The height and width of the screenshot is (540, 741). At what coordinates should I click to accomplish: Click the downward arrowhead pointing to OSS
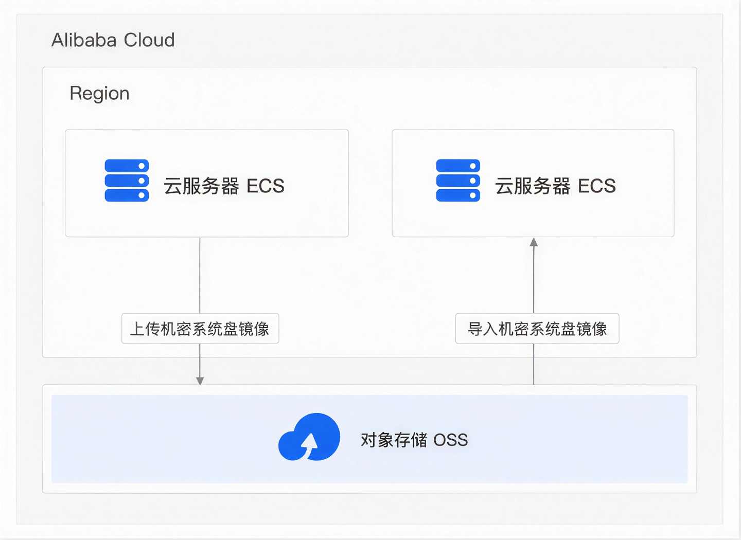coord(200,381)
